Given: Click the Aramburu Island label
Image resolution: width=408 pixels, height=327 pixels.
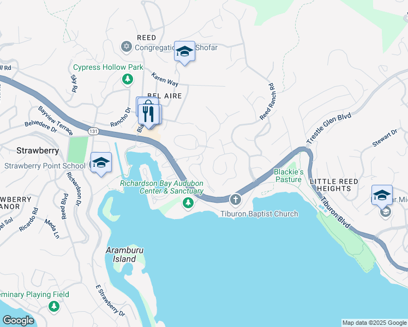Looking at the screenshot, I should (x=125, y=255).
